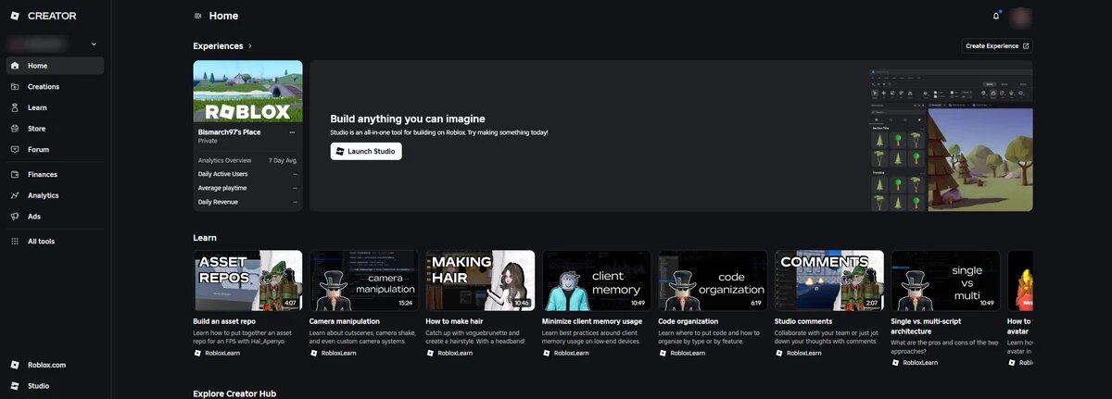
Task: Open Creations in the sidebar
Action: coord(55,87)
